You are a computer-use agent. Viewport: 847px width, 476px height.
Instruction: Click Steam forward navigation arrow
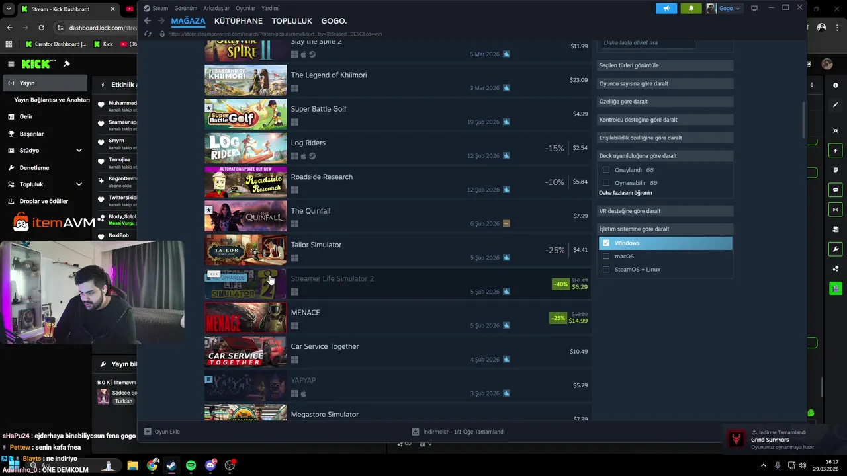[161, 21]
